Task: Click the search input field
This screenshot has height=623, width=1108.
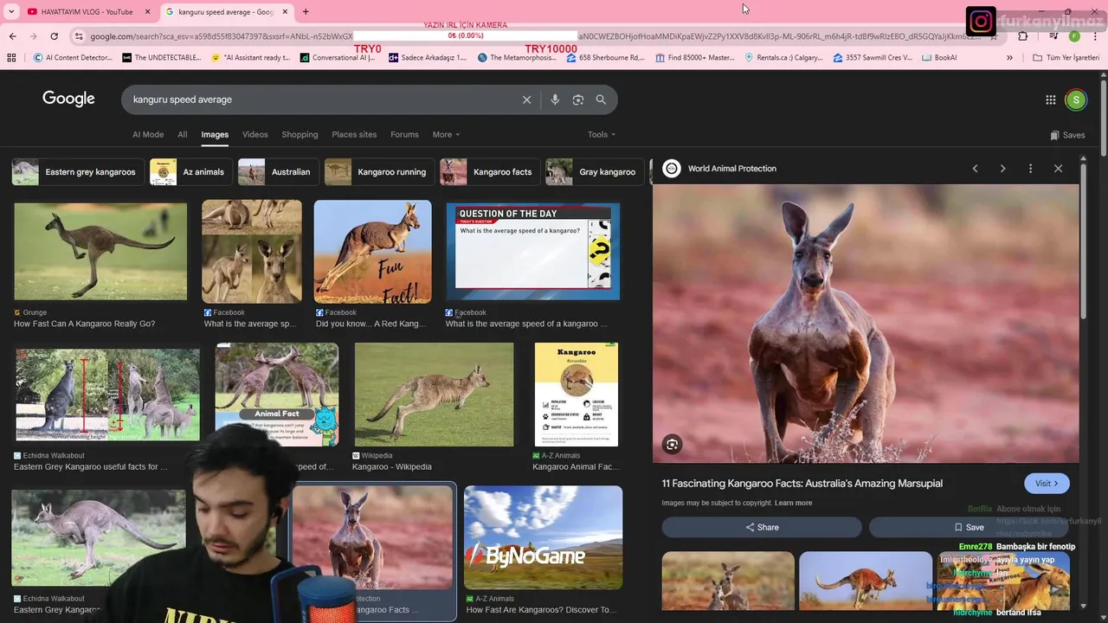Action: tap(320, 100)
